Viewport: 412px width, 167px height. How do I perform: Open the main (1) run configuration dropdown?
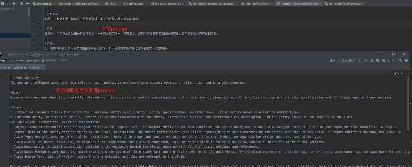[x=351, y=60]
